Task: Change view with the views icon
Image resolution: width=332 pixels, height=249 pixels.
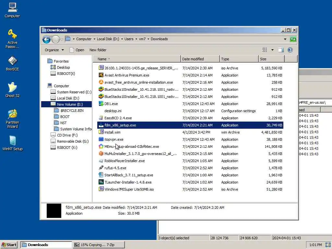Action: [x=265, y=50]
